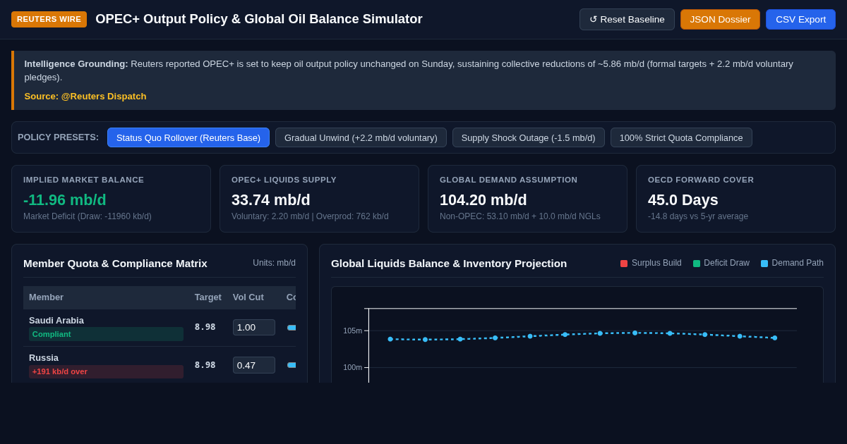Click the CSV Export button
Viewport: 847px width, 444px height.
(x=800, y=19)
